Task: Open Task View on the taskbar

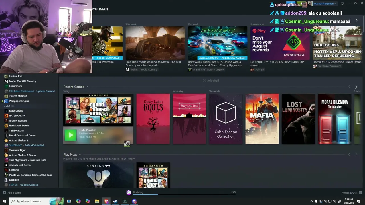Action: (x=69, y=201)
